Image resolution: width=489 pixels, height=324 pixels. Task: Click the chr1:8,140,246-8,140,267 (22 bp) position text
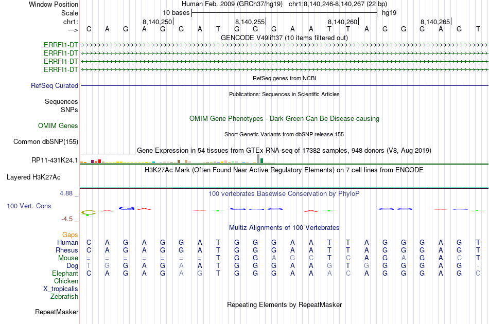coord(338,4)
